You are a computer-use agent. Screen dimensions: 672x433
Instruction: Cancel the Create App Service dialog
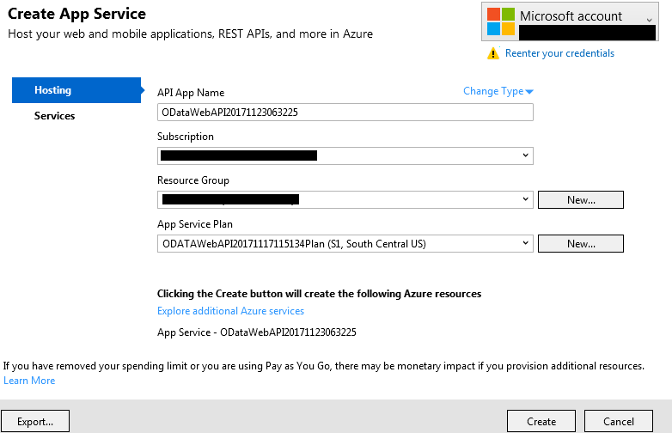(619, 422)
